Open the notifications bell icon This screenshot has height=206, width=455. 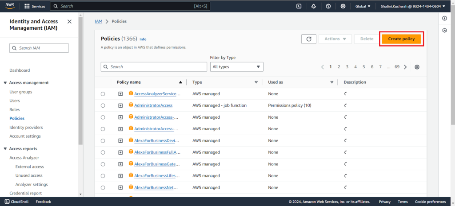[314, 6]
